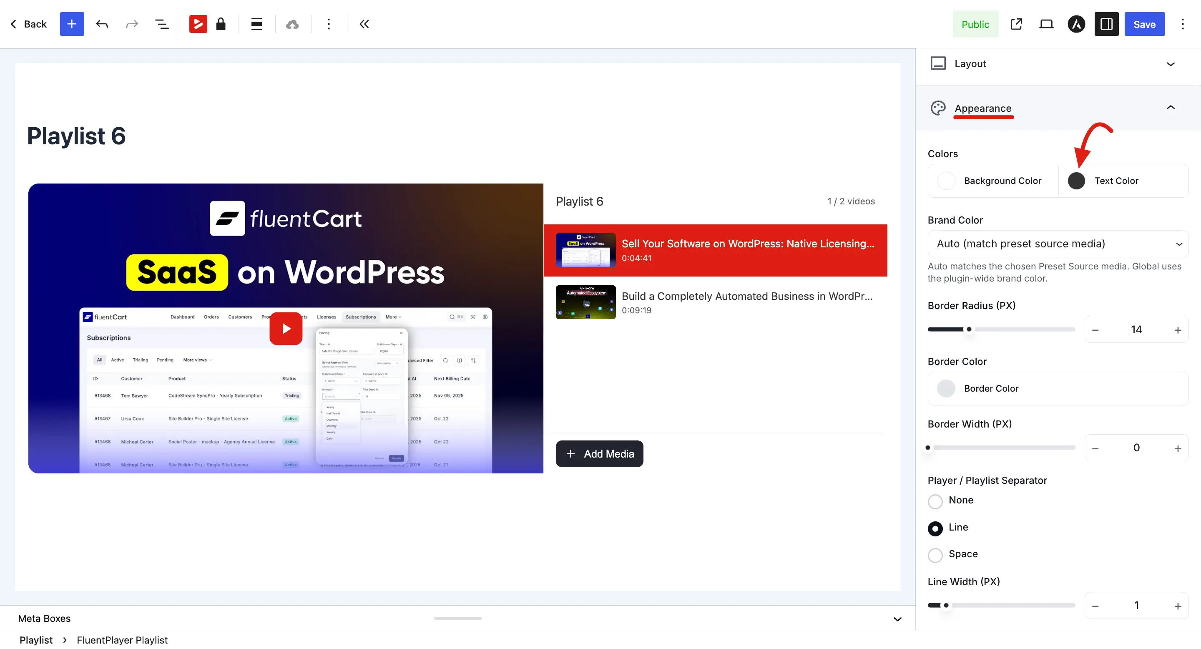
Task: Click the meta boxes resize handle bar
Action: pyautogui.click(x=457, y=618)
